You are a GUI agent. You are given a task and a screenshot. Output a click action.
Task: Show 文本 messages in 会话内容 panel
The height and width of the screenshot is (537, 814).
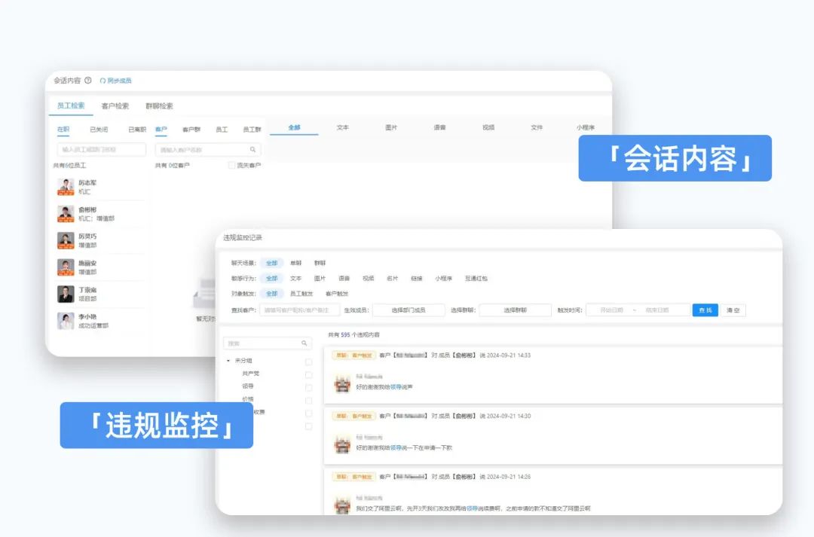pyautogui.click(x=343, y=127)
